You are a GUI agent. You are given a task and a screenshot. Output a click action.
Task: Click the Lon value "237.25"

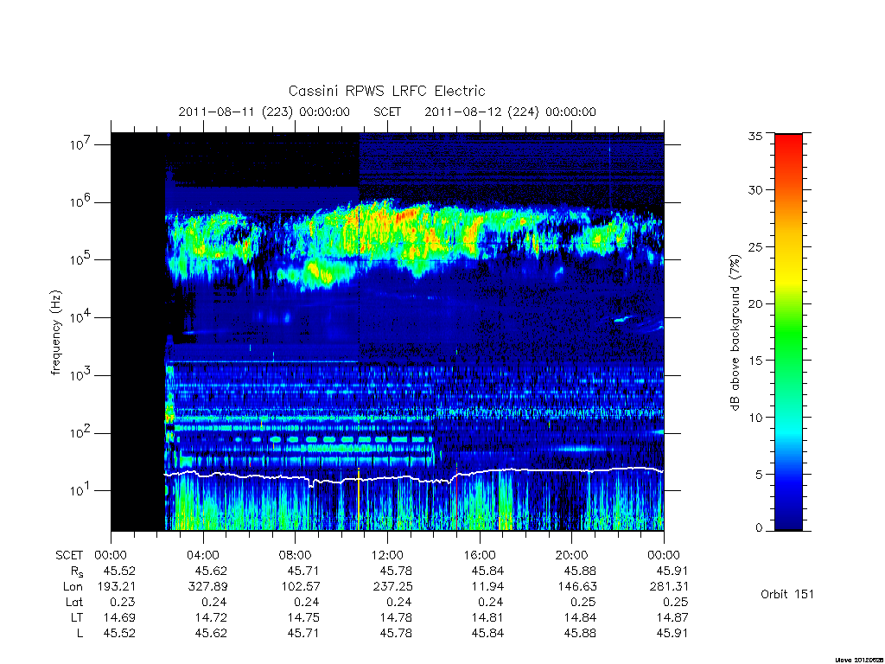tap(392, 587)
